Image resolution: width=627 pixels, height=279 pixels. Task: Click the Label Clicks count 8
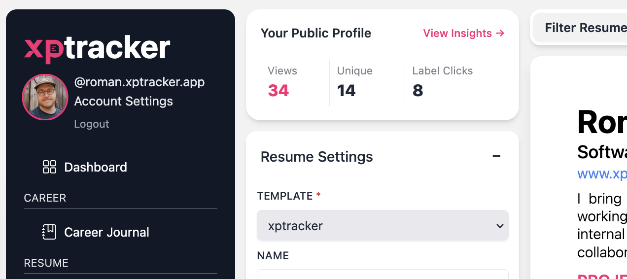(418, 91)
